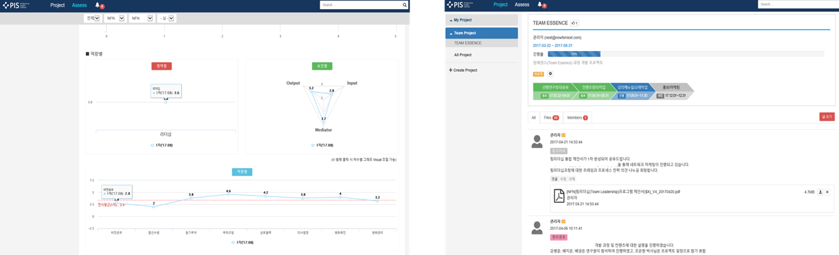Click the red 글쓰기 write button
Screen dimensions: 839x255
827,117
